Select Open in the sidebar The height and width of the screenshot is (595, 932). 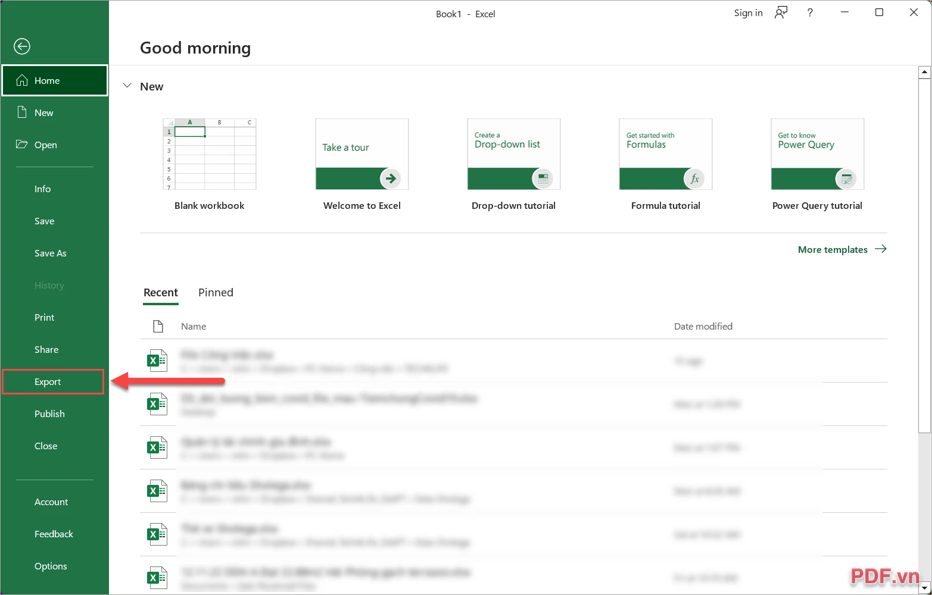coord(55,145)
